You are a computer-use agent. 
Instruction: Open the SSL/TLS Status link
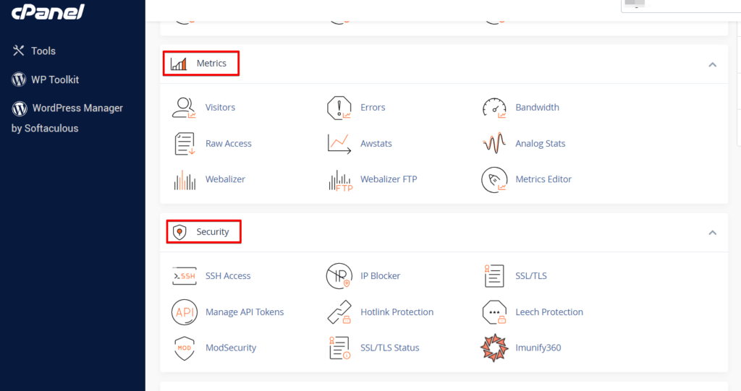click(x=390, y=348)
